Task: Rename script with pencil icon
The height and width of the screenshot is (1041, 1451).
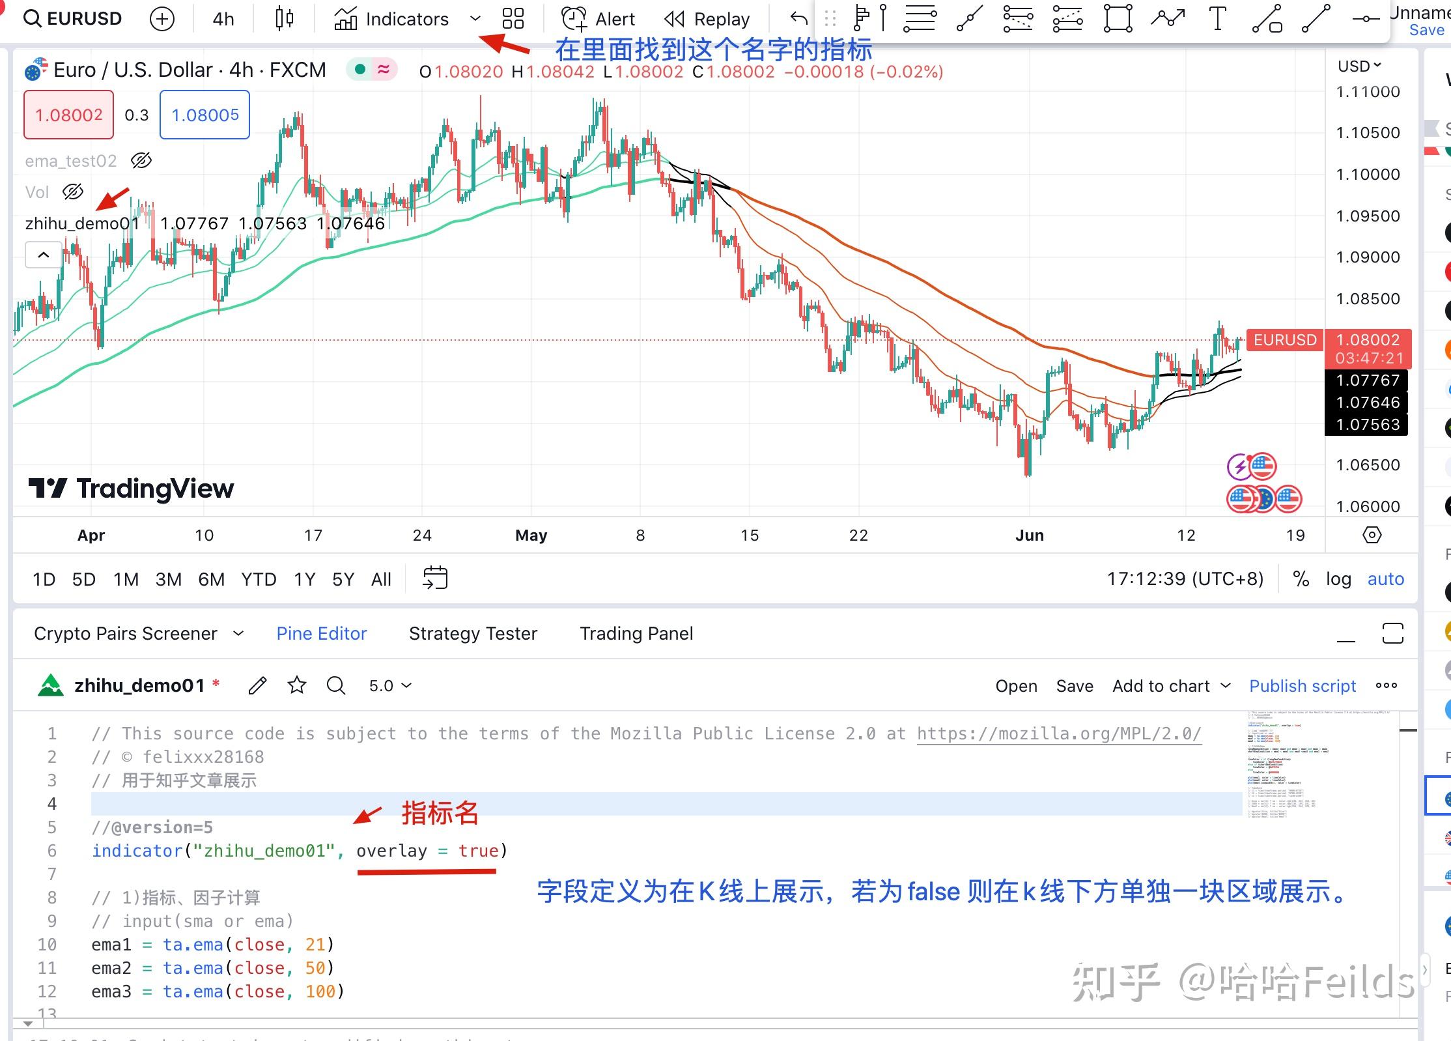Action: point(258,685)
